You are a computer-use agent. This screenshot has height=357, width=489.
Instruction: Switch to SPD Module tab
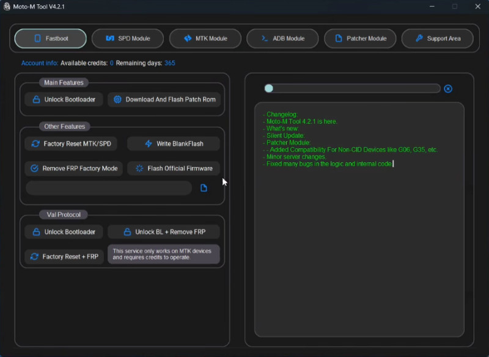[128, 38]
